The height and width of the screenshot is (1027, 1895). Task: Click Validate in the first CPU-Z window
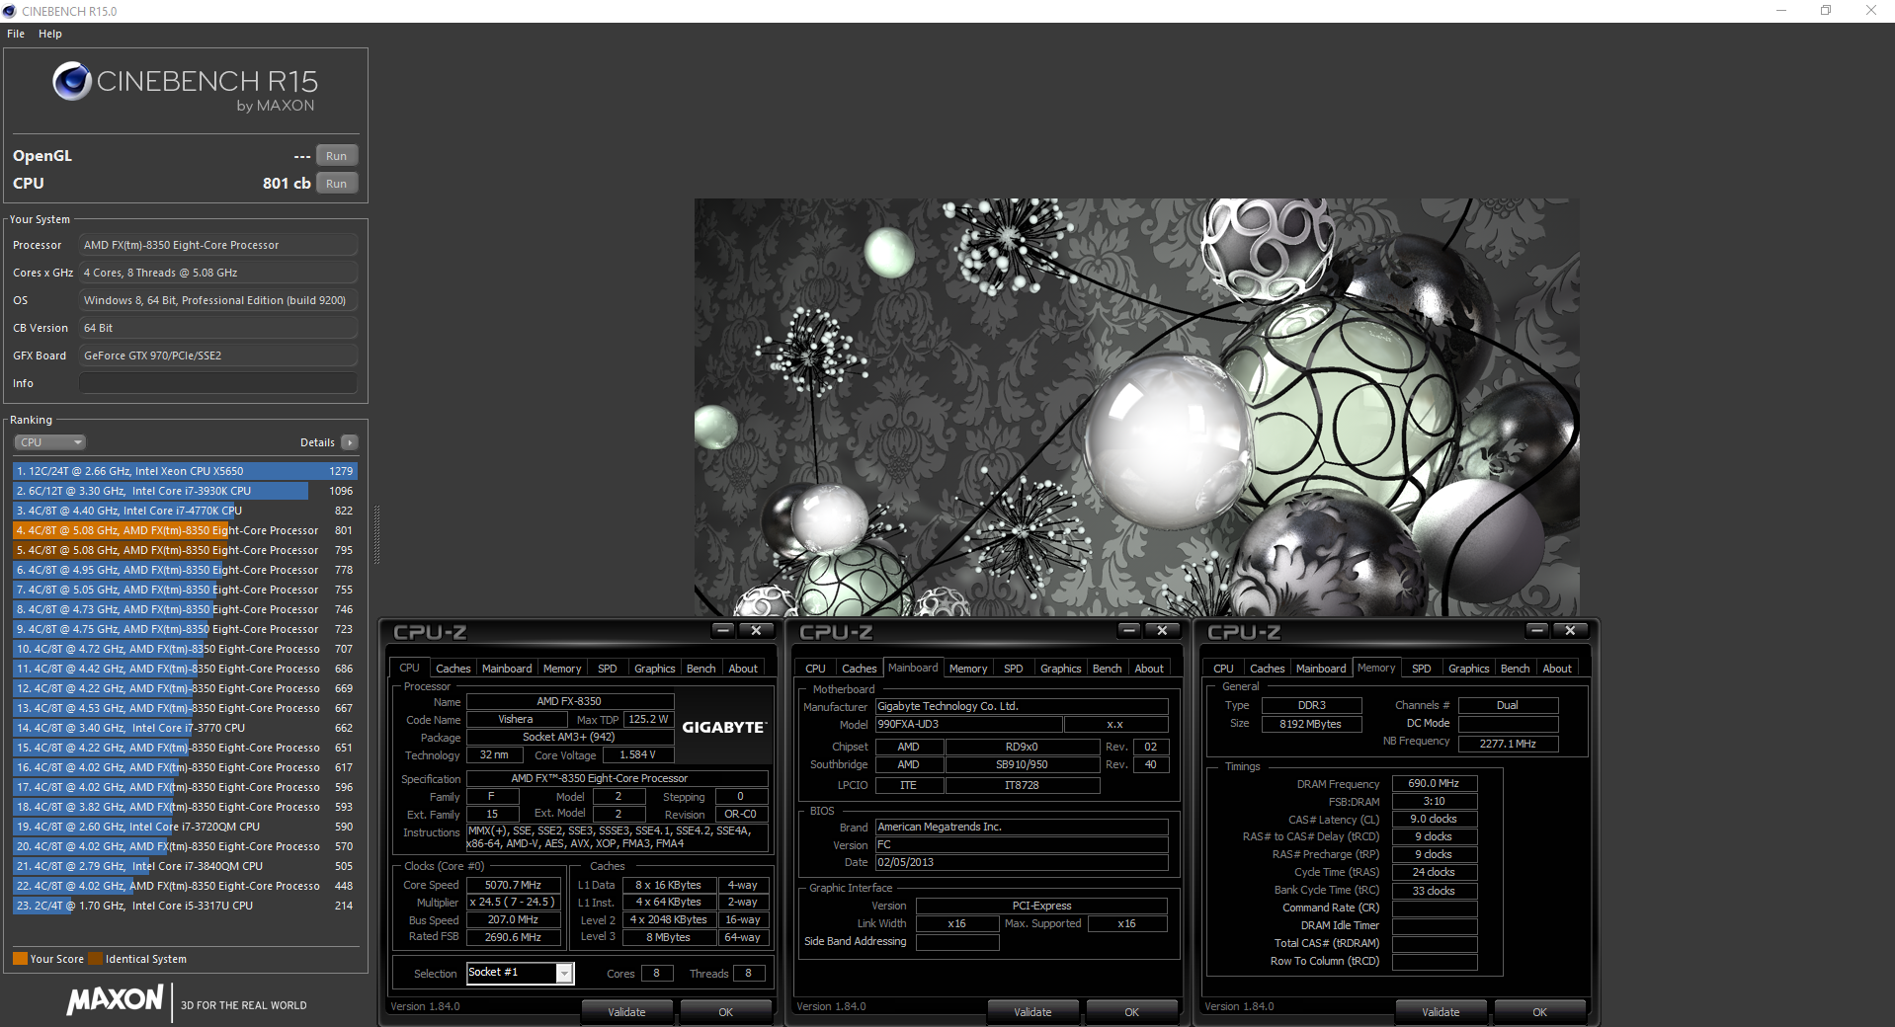point(626,1012)
